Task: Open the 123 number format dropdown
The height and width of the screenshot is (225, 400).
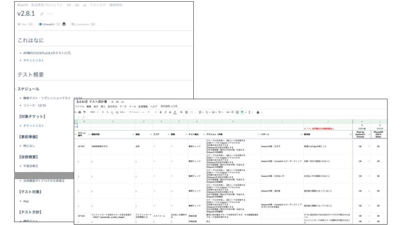Action: (x=122, y=112)
